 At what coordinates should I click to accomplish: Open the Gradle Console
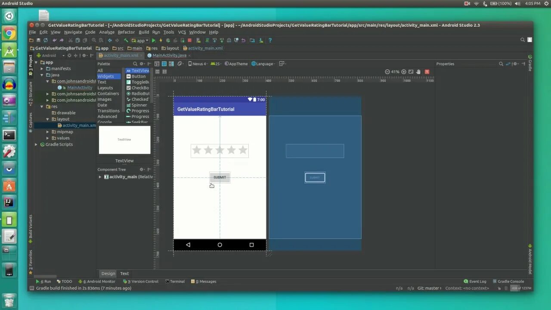(508, 282)
